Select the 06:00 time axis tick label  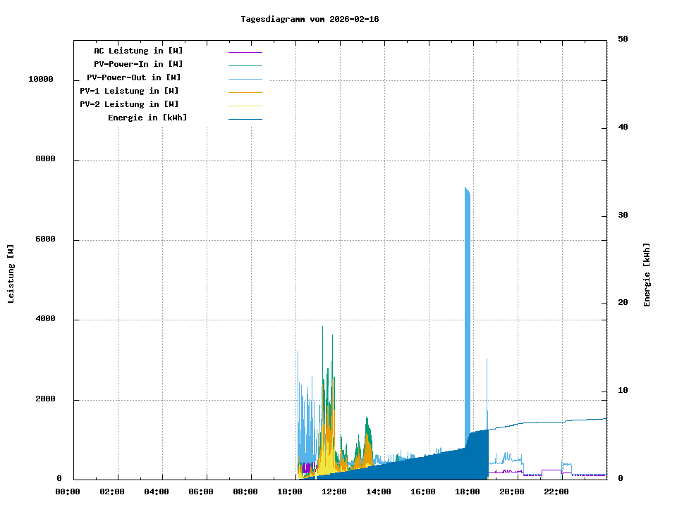click(201, 492)
